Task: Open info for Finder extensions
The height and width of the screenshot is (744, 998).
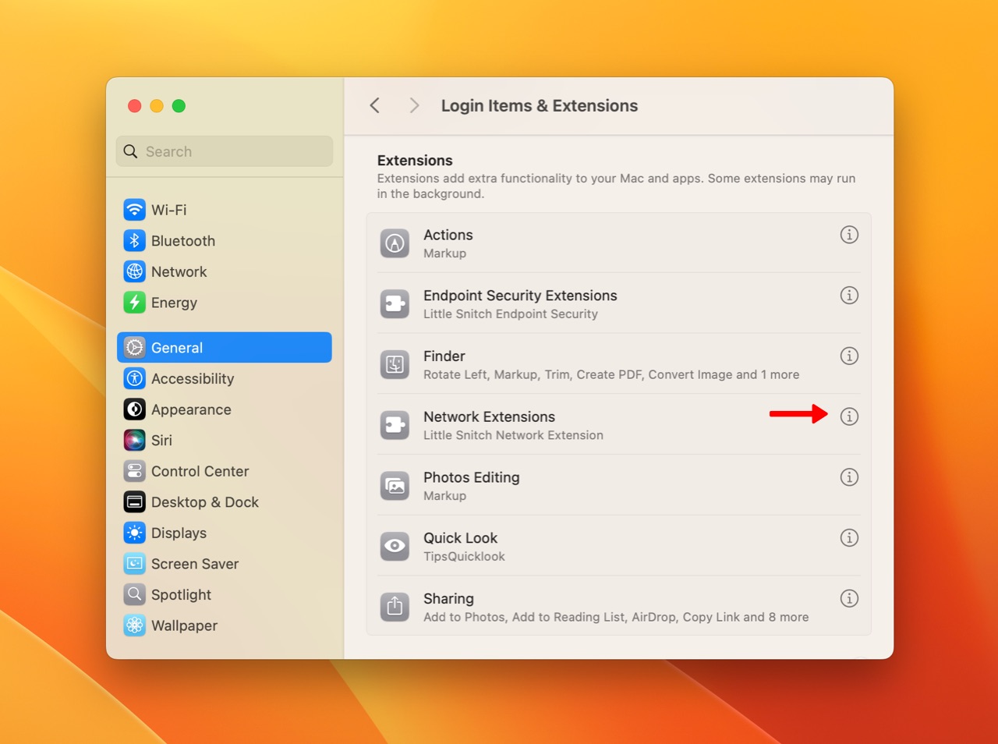Action: click(x=849, y=356)
